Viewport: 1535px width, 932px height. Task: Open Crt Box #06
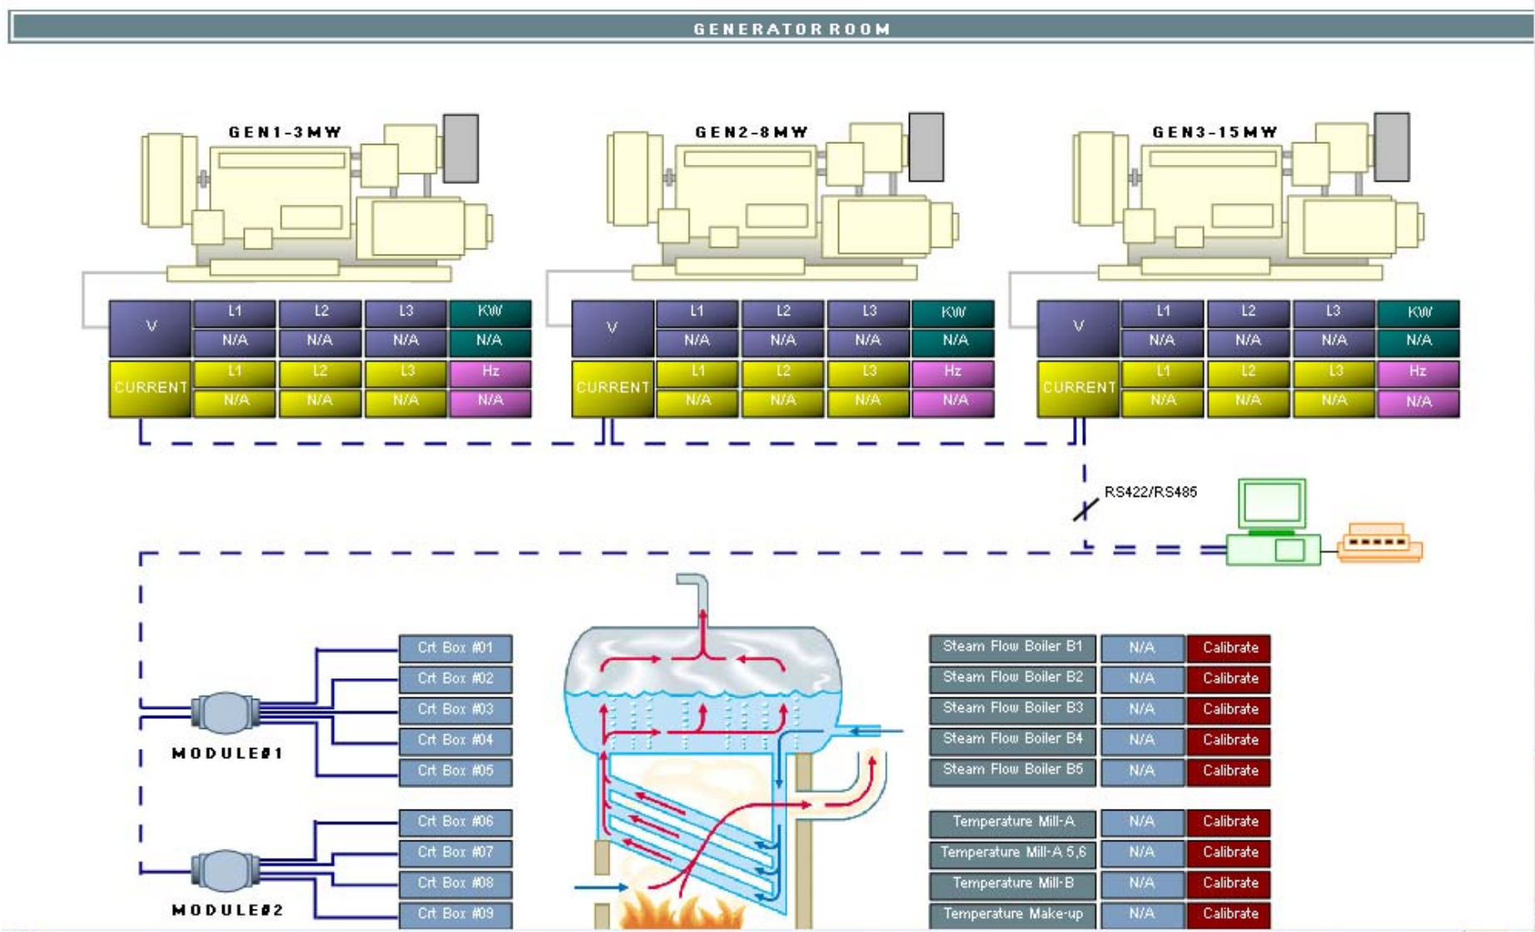(x=455, y=822)
